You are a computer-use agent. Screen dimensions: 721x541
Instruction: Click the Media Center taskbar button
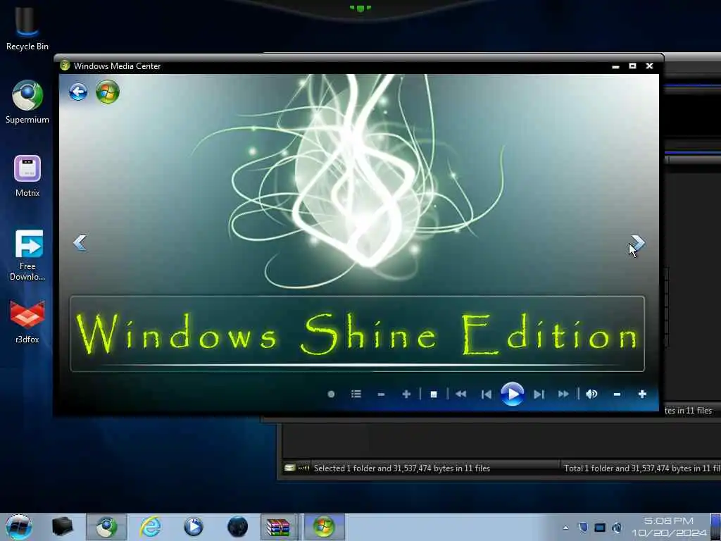tap(324, 527)
